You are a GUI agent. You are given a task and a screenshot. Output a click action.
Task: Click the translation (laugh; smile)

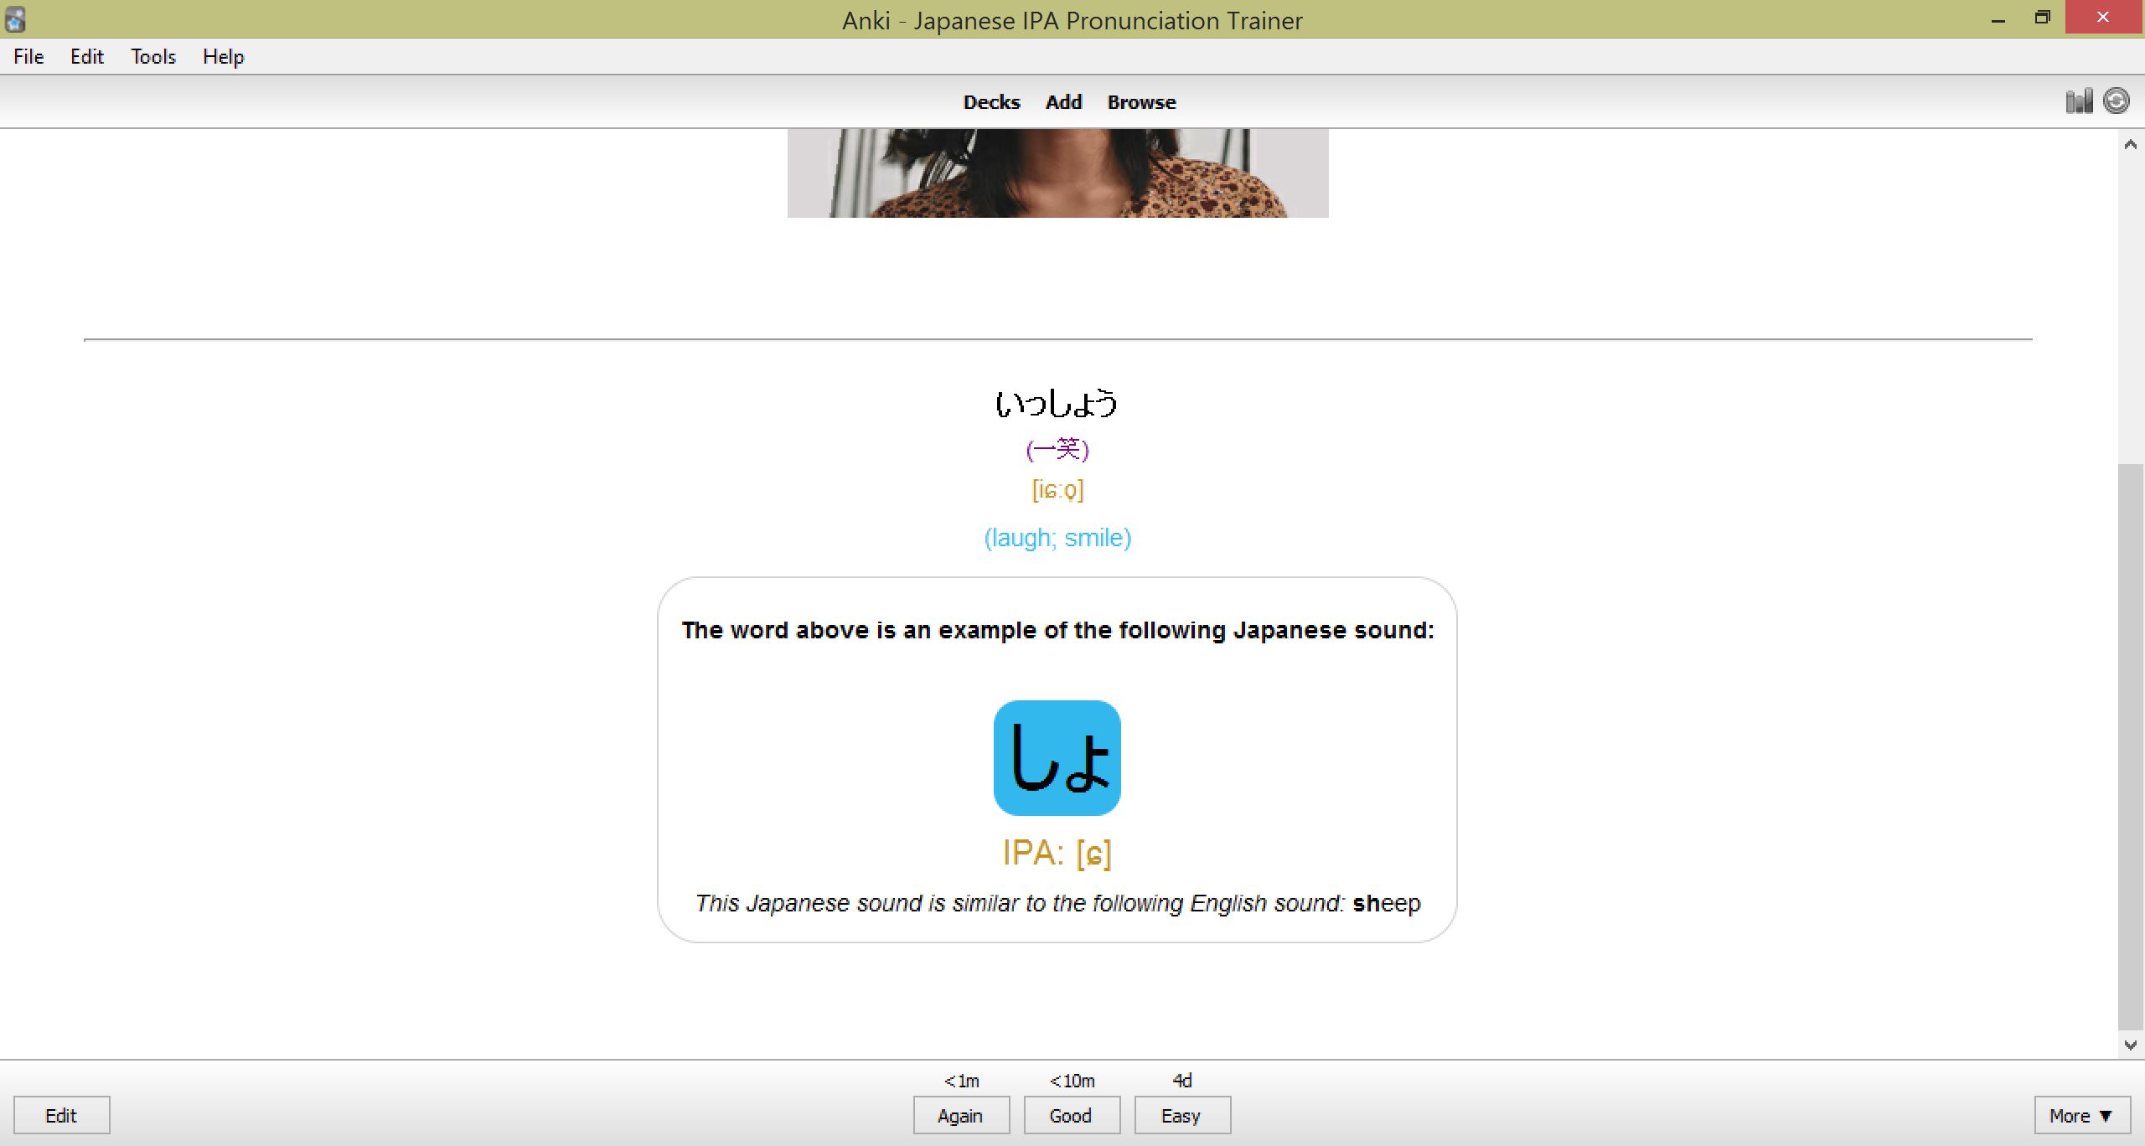tap(1057, 538)
